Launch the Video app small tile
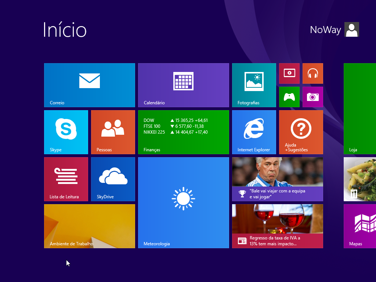This screenshot has width=376, height=282. (x=289, y=73)
